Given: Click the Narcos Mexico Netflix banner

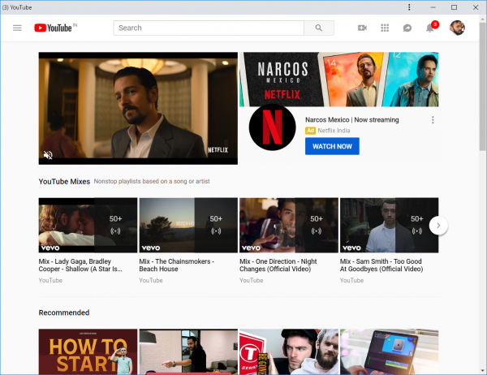Looking at the screenshot, I should tap(338, 80).
